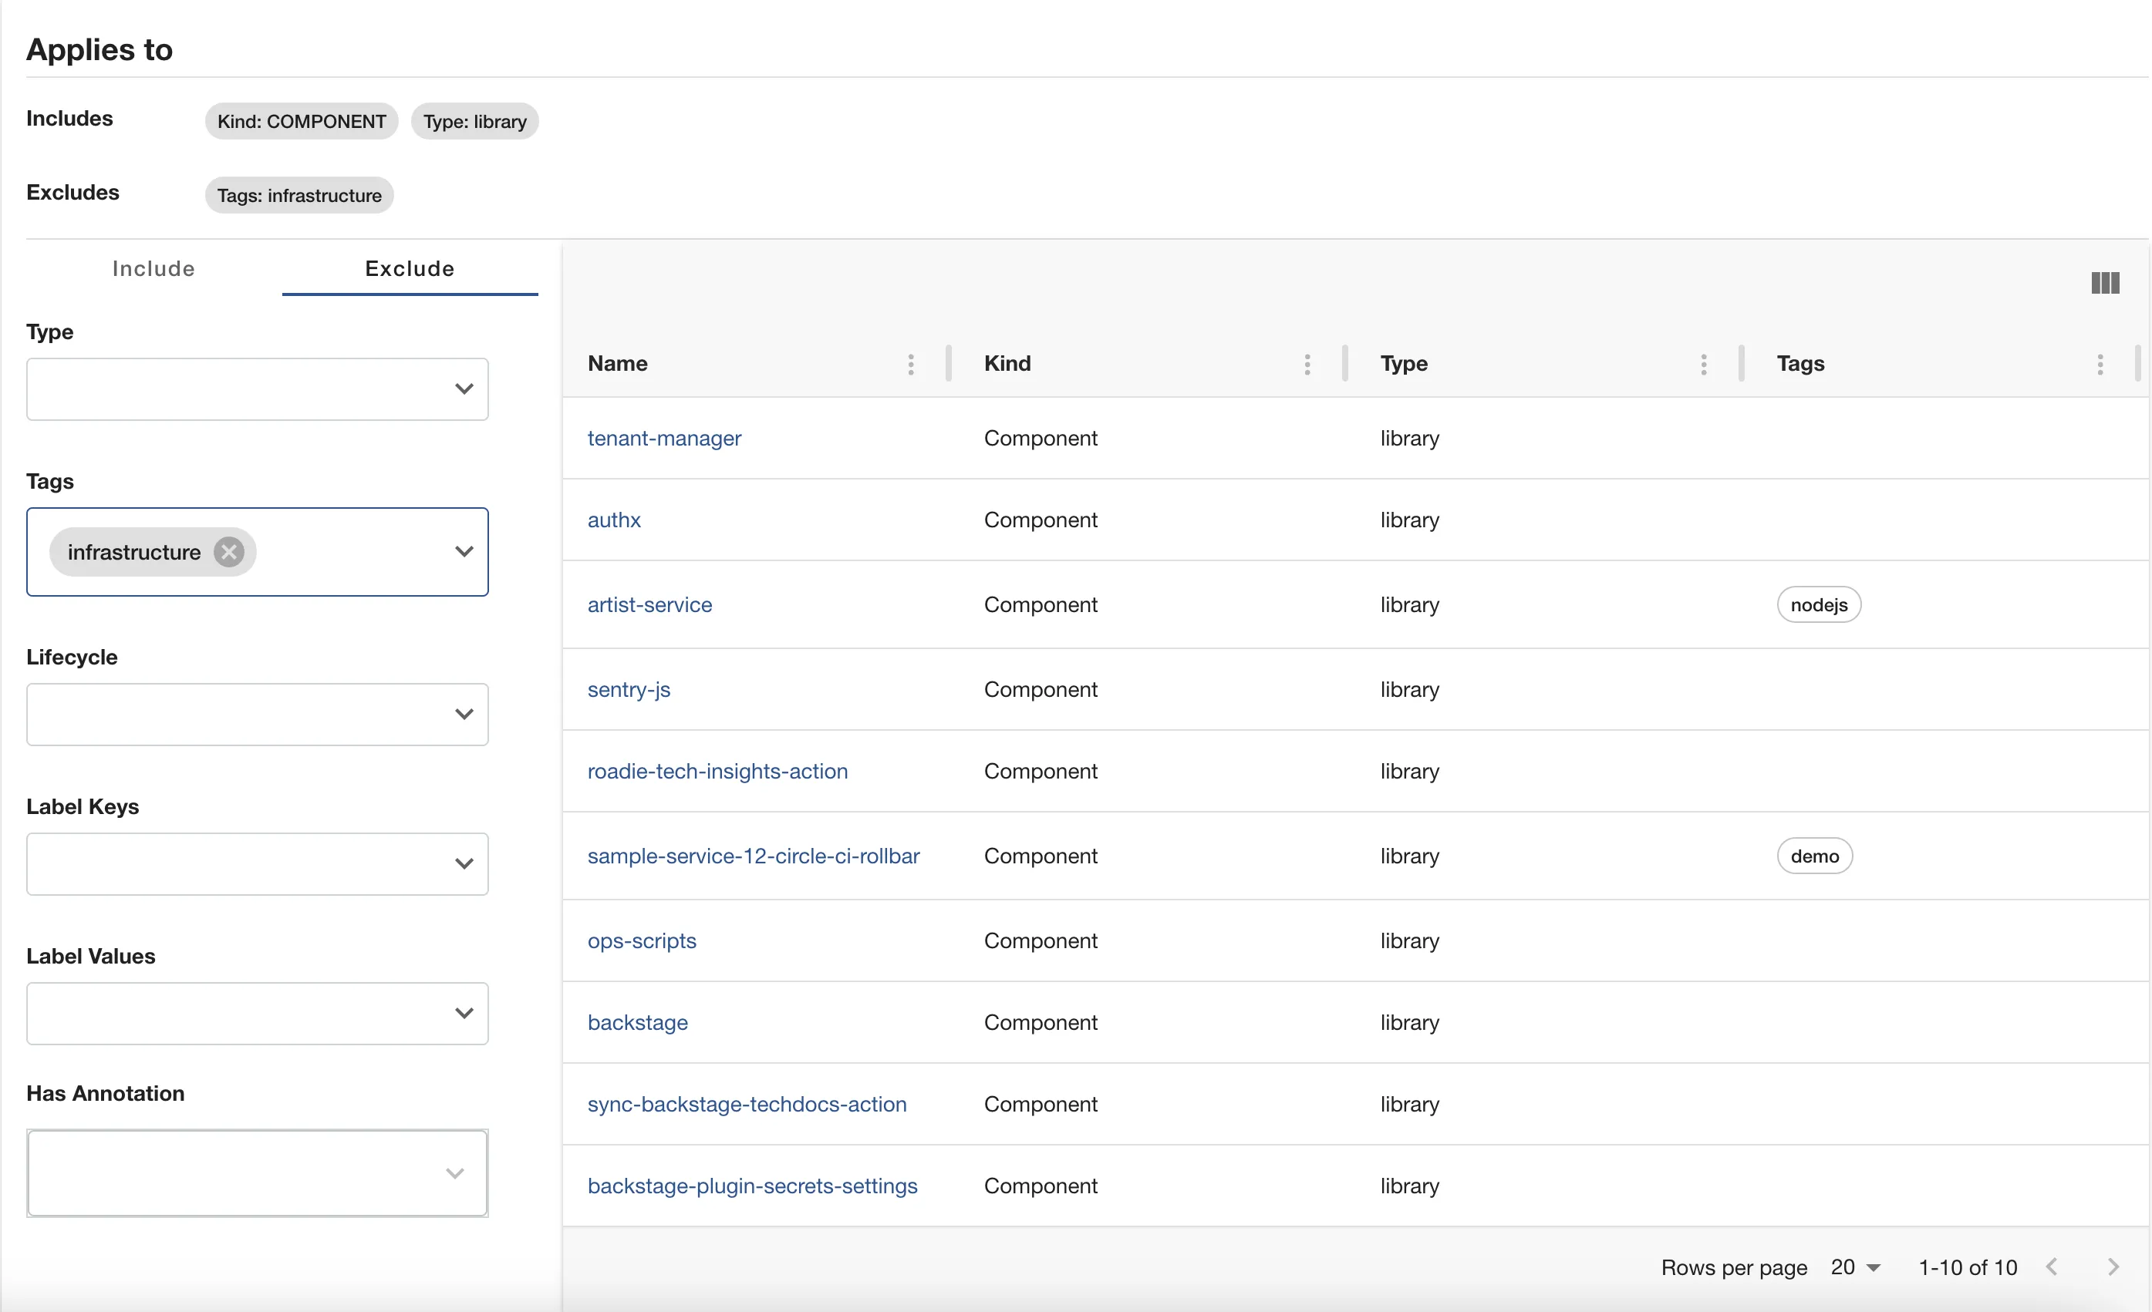
Task: Open the Kind column options menu
Action: (x=1307, y=364)
